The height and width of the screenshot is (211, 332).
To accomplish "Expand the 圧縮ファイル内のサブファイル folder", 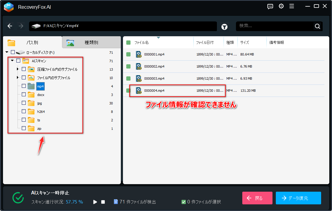I will click(18, 69).
